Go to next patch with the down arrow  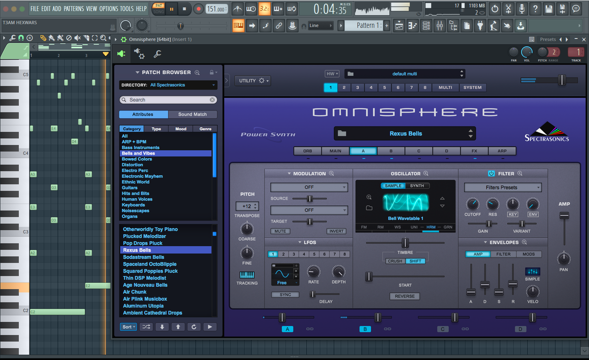click(x=162, y=327)
